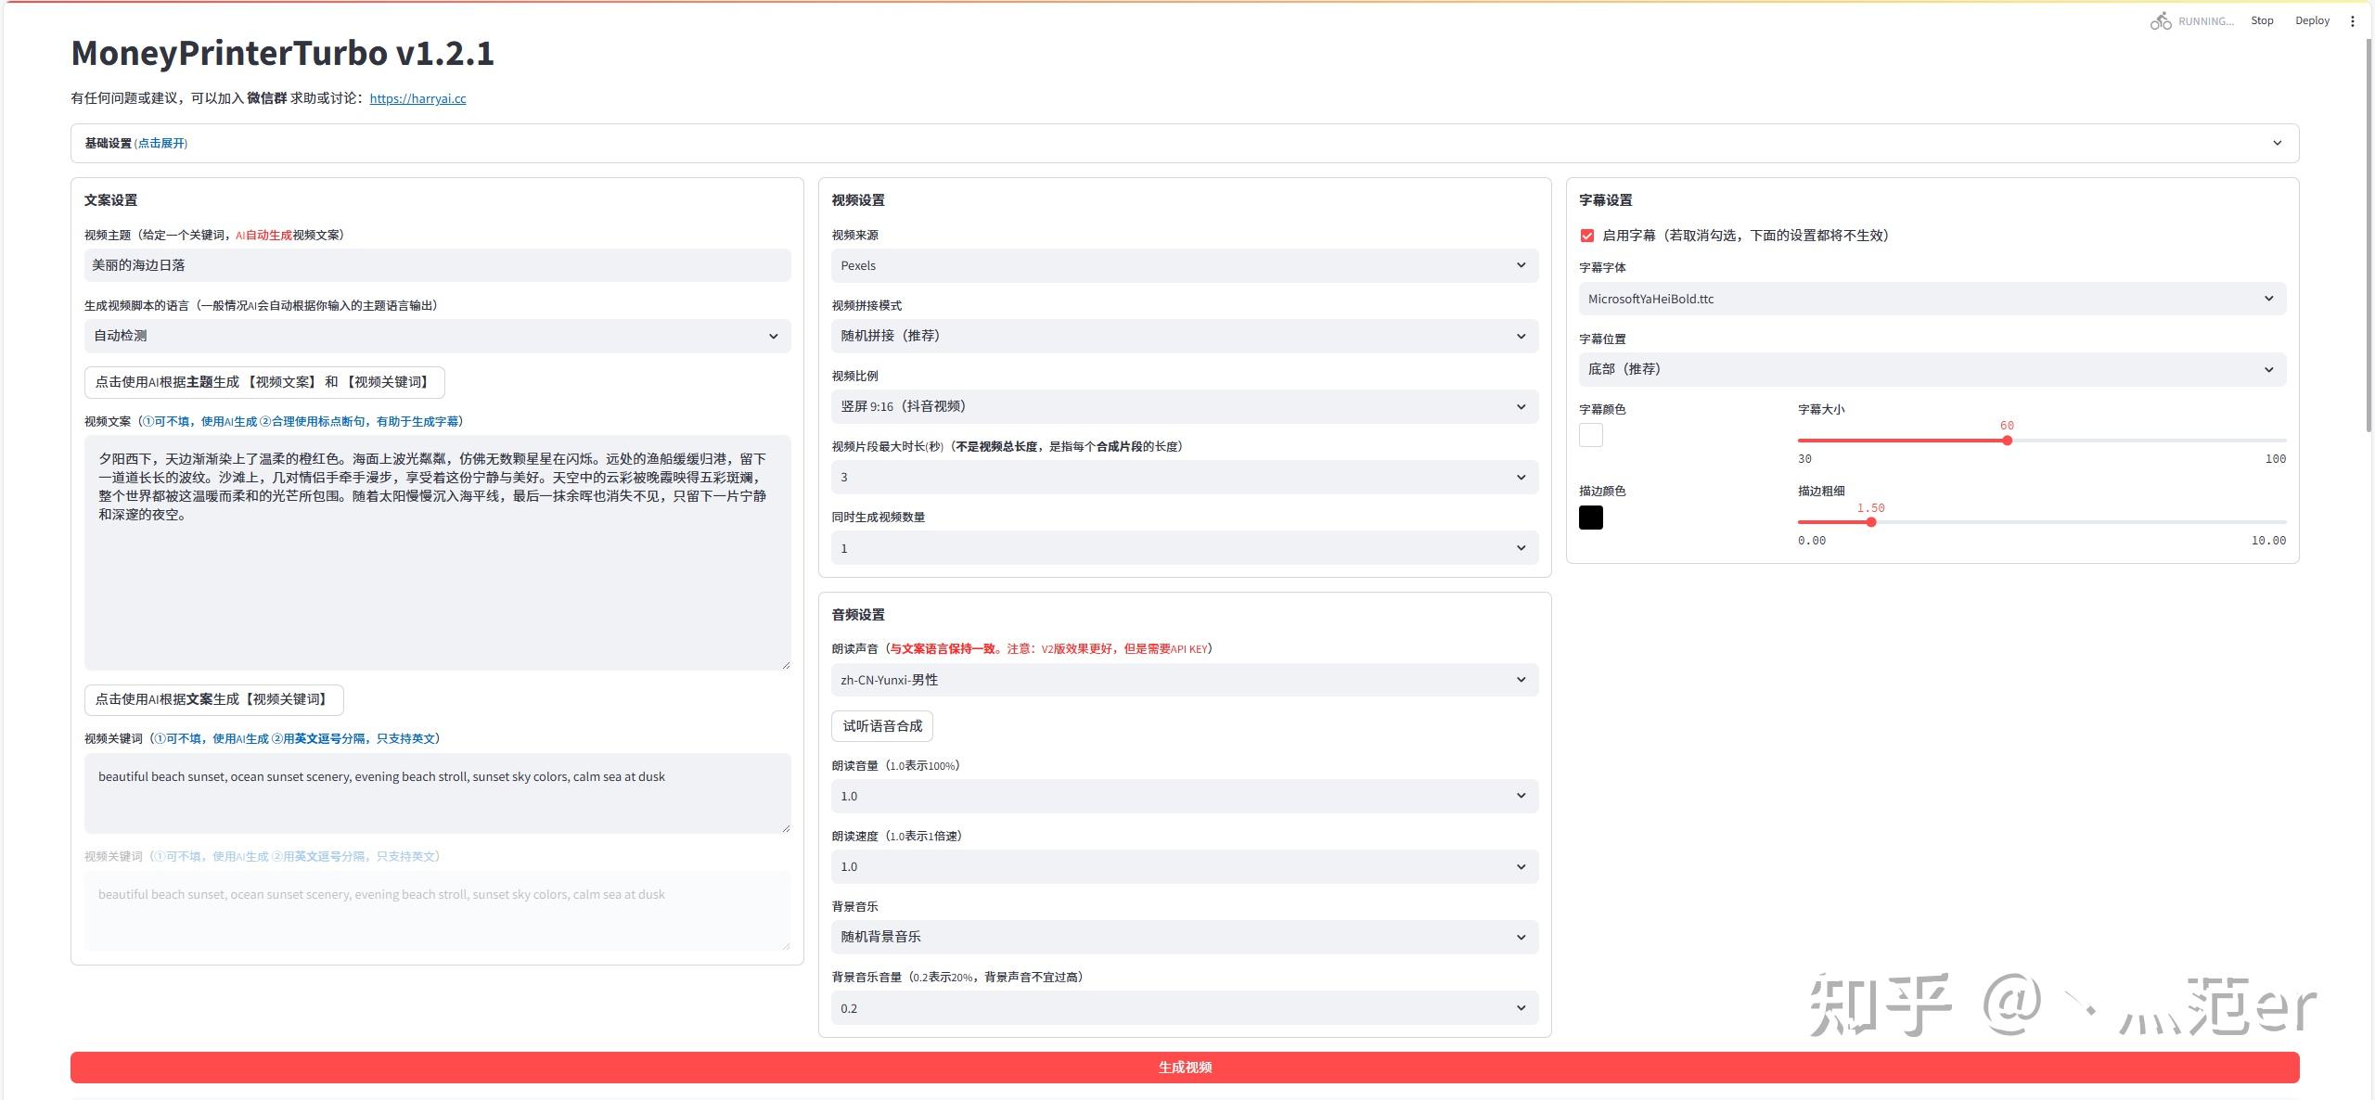Click the Stop menu item
The image size is (2375, 1100).
[2262, 20]
